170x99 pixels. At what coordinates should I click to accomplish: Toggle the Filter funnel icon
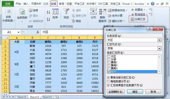(66, 12)
